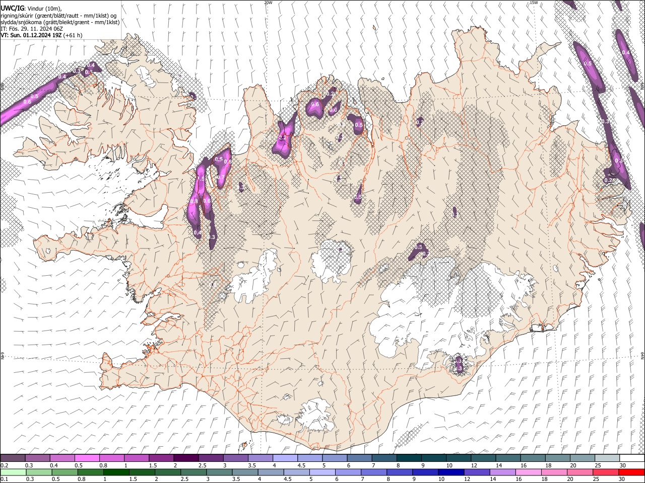This screenshot has height=483, width=645.
Task: Pick the pale grey swatch labeled 25 in the upper legend
Action: pyautogui.click(x=607, y=458)
